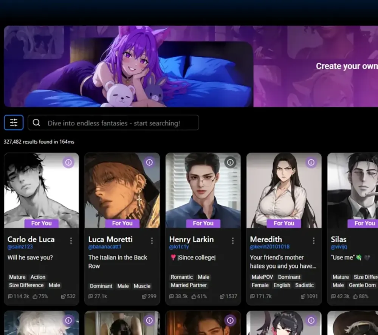
Task: Click the search characters input field
Action: pos(113,123)
